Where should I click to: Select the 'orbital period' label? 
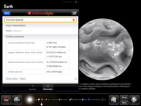click(x=15, y=72)
